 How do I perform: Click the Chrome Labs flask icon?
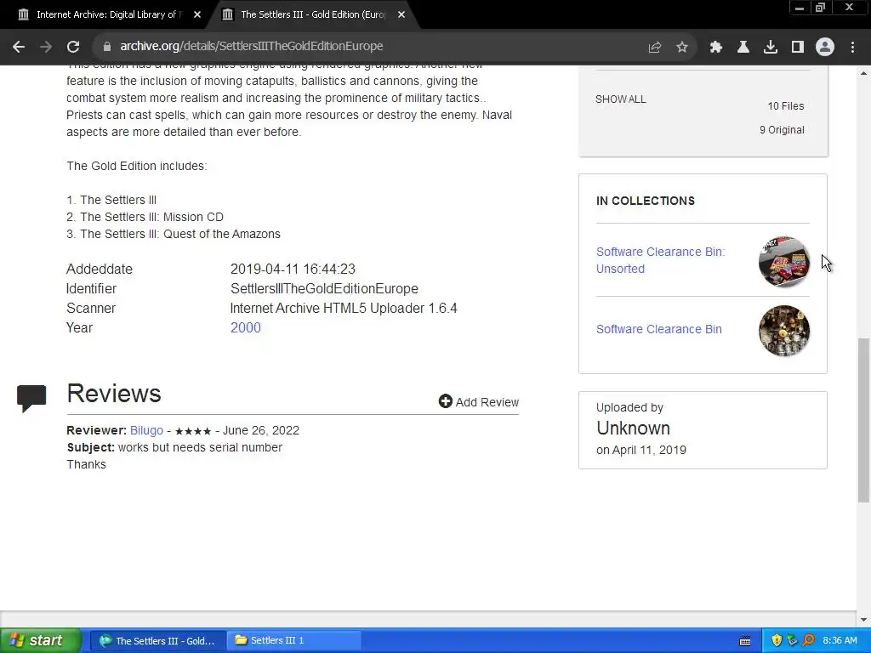point(743,48)
